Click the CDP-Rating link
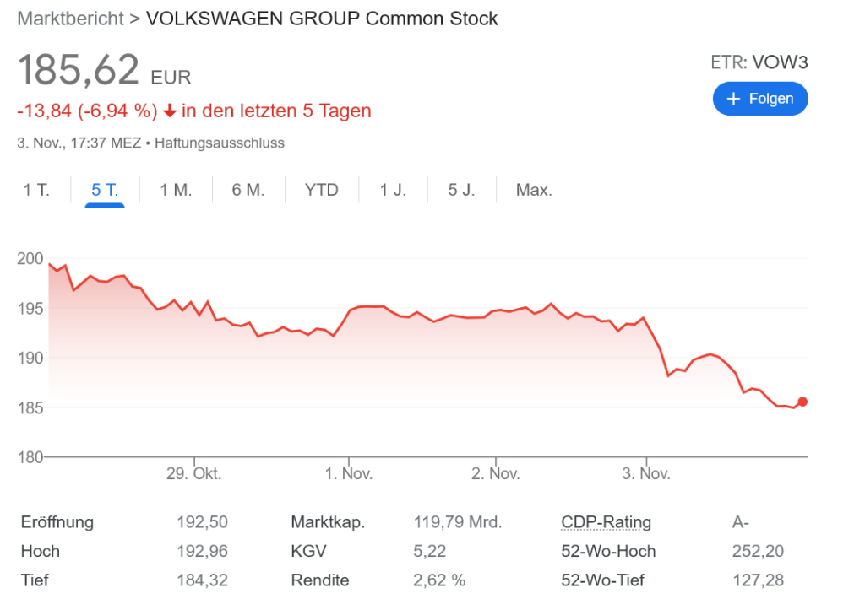 [606, 521]
